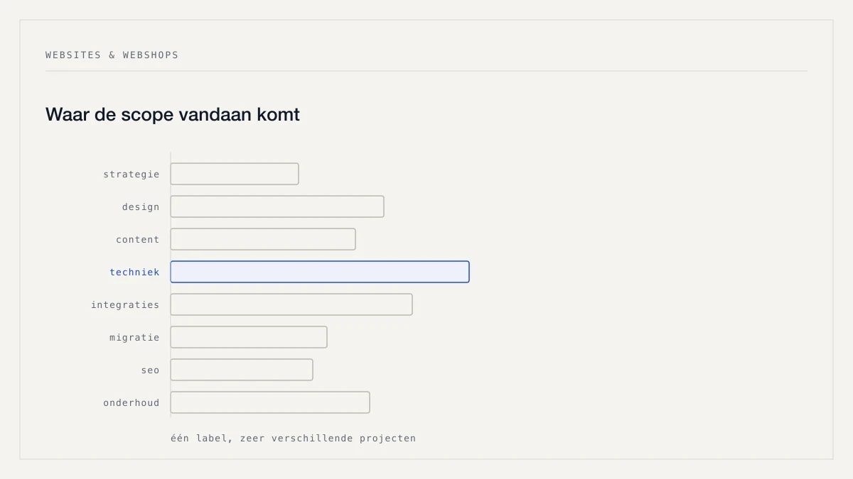
Task: Click the integraties label
Action: point(125,304)
